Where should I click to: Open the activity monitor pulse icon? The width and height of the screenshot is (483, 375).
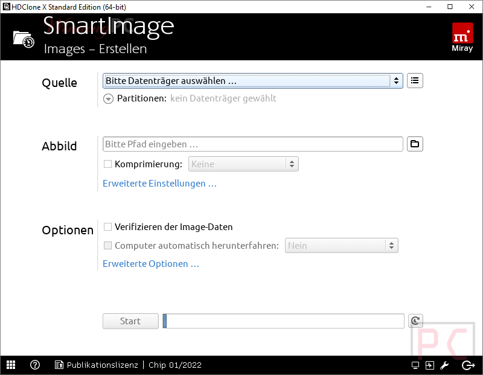429,365
